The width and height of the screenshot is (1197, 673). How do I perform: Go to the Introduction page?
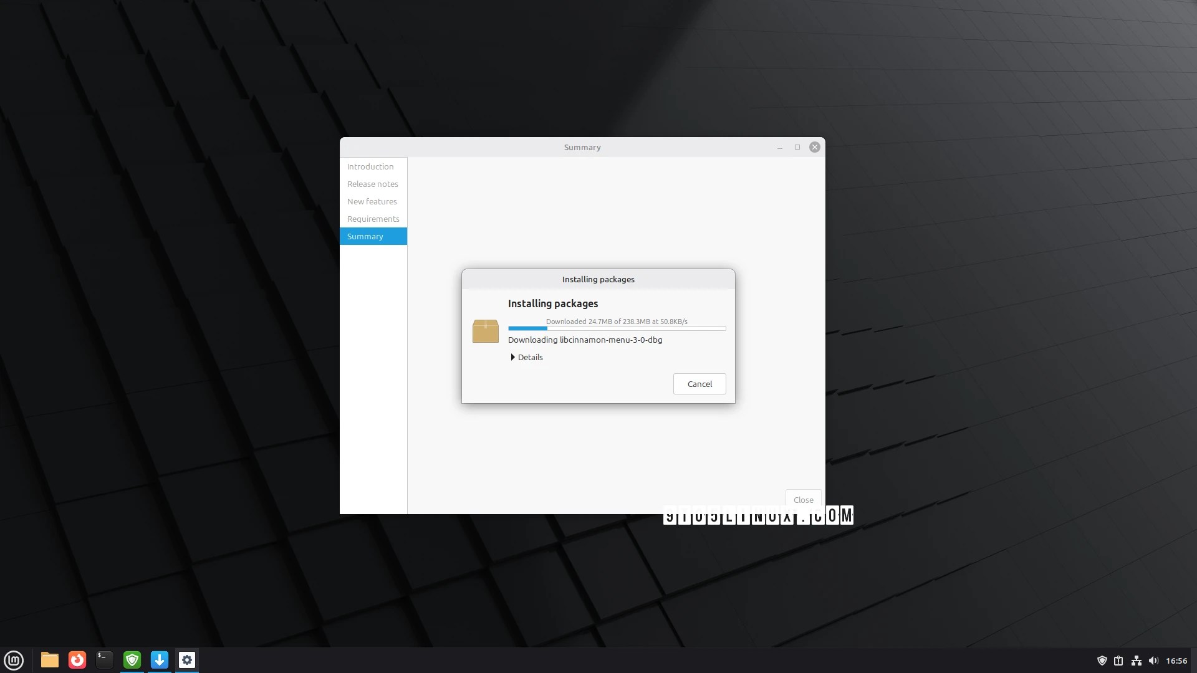click(x=370, y=166)
